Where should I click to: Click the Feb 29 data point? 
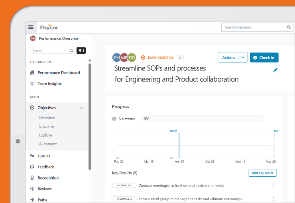point(117,158)
